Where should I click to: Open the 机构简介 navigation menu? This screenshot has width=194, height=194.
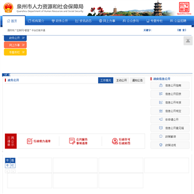(36, 21)
